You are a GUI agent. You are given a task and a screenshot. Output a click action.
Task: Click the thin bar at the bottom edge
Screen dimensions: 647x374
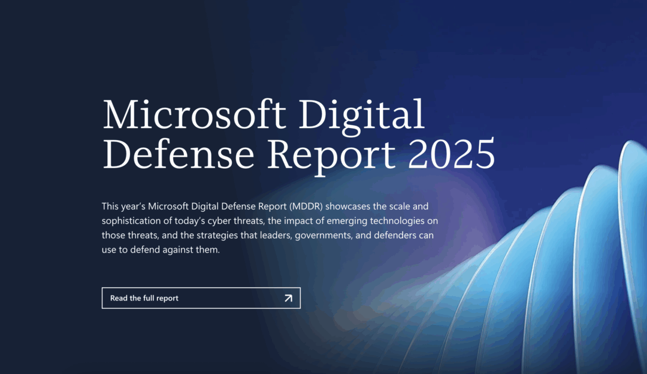tap(323, 371)
